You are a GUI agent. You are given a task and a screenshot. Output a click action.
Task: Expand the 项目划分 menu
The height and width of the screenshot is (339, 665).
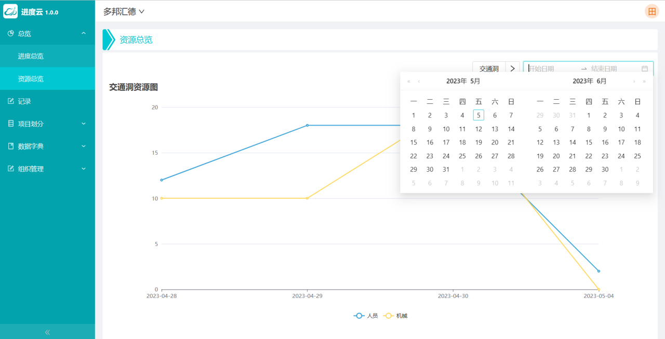coord(47,124)
